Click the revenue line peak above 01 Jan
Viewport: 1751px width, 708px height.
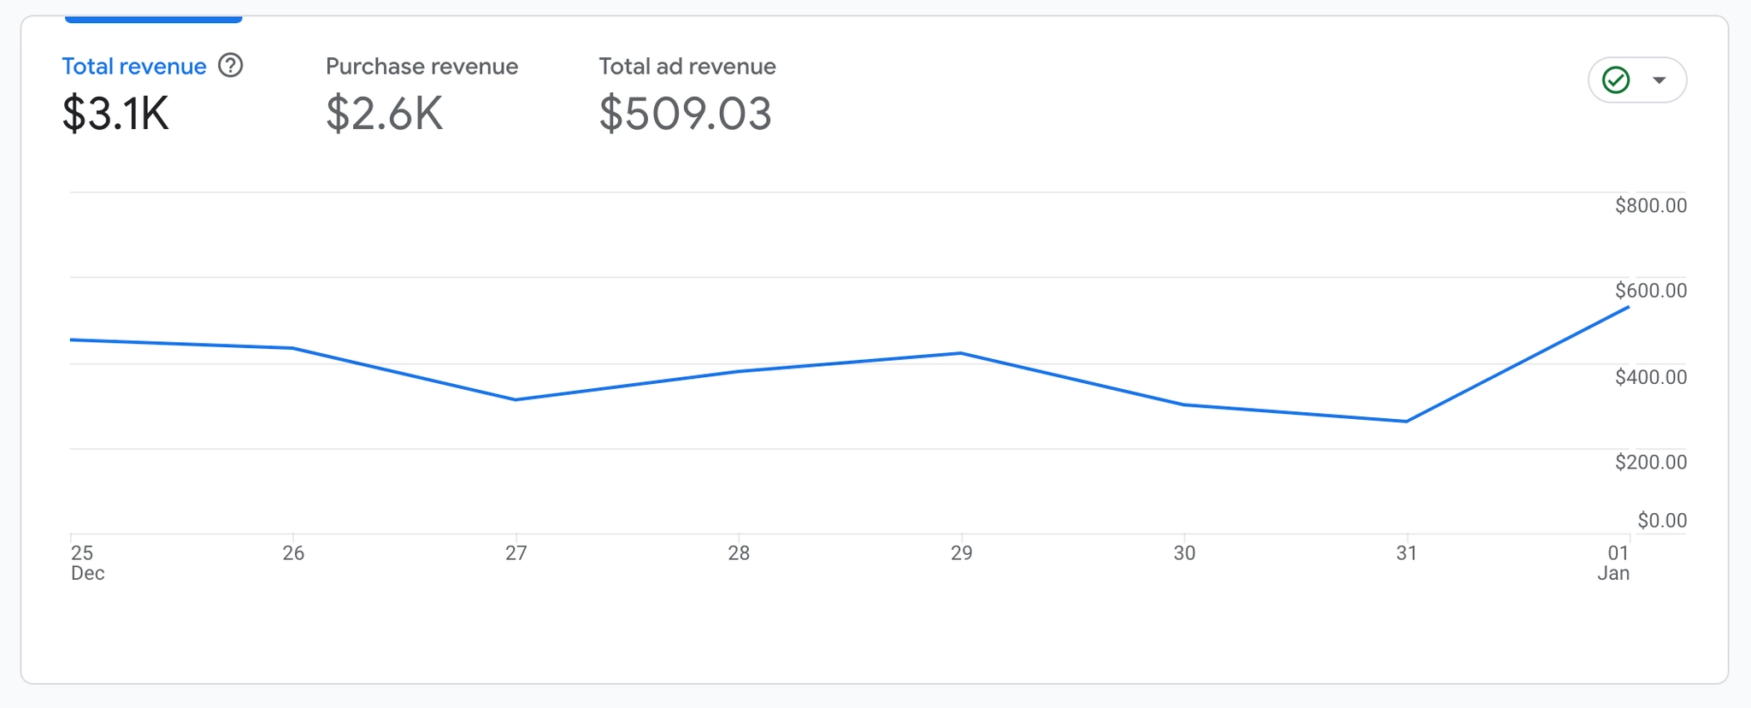1628,307
